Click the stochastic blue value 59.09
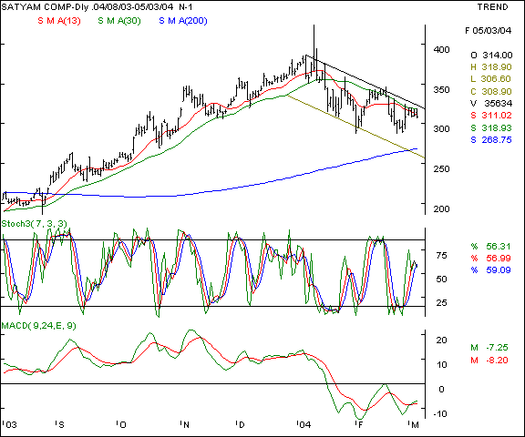The image size is (525, 437). point(499,269)
